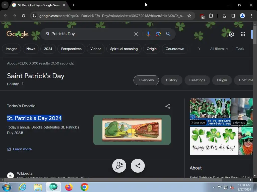Open the Google apps grid
257x192 pixels.
pos(243,34)
